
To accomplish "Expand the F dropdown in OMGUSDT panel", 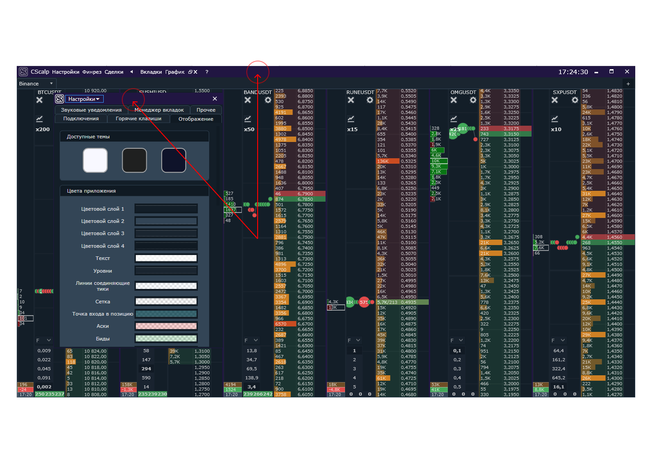I will (x=457, y=340).
